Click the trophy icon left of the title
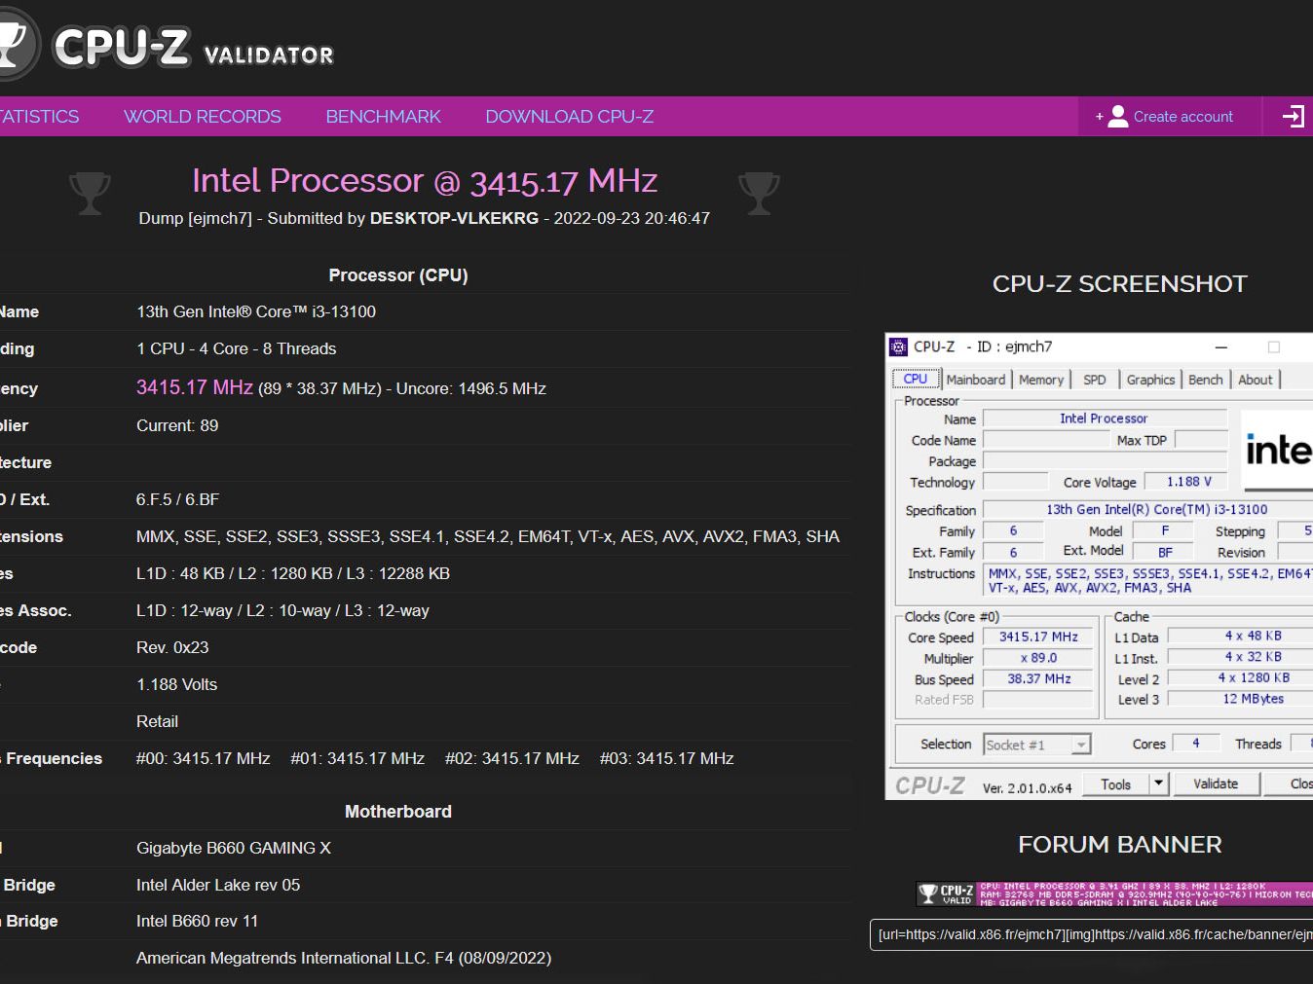 pos(90,193)
